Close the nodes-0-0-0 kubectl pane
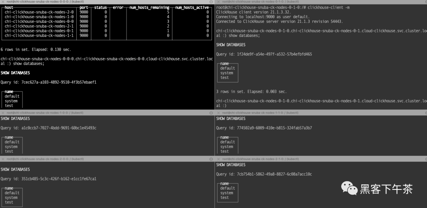The width and height of the screenshot is (427, 208). click(x=3, y=2)
